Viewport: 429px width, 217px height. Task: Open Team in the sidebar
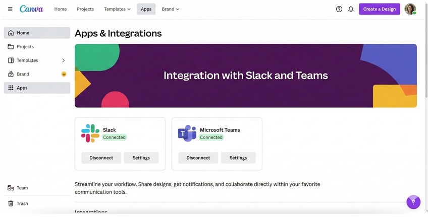37,188
